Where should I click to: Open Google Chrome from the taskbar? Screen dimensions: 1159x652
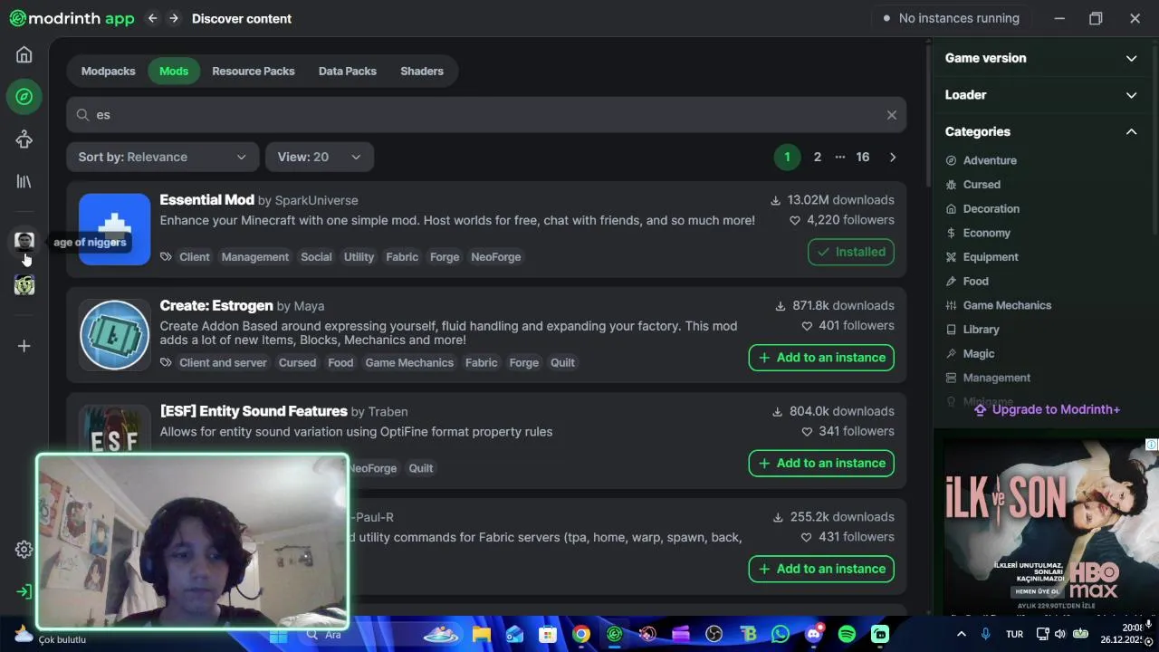coord(581,634)
